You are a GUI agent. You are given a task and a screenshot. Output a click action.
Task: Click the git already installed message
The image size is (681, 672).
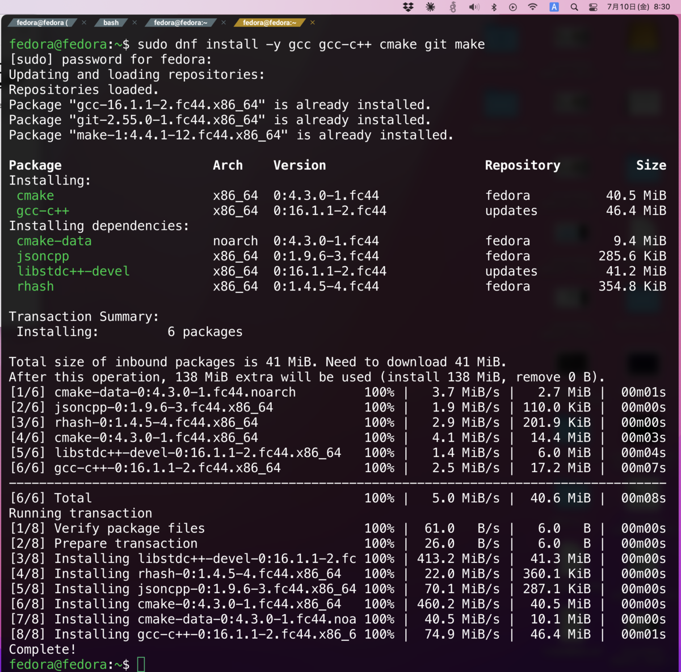220,120
